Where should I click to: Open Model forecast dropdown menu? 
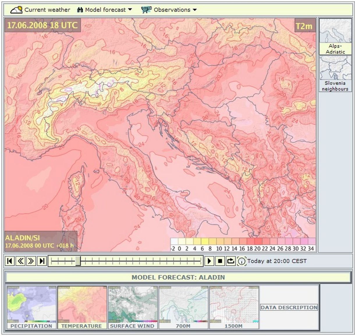point(105,10)
